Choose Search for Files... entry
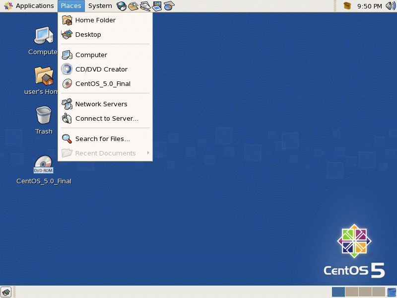Viewport: 397px width, 298px height. pos(105,139)
